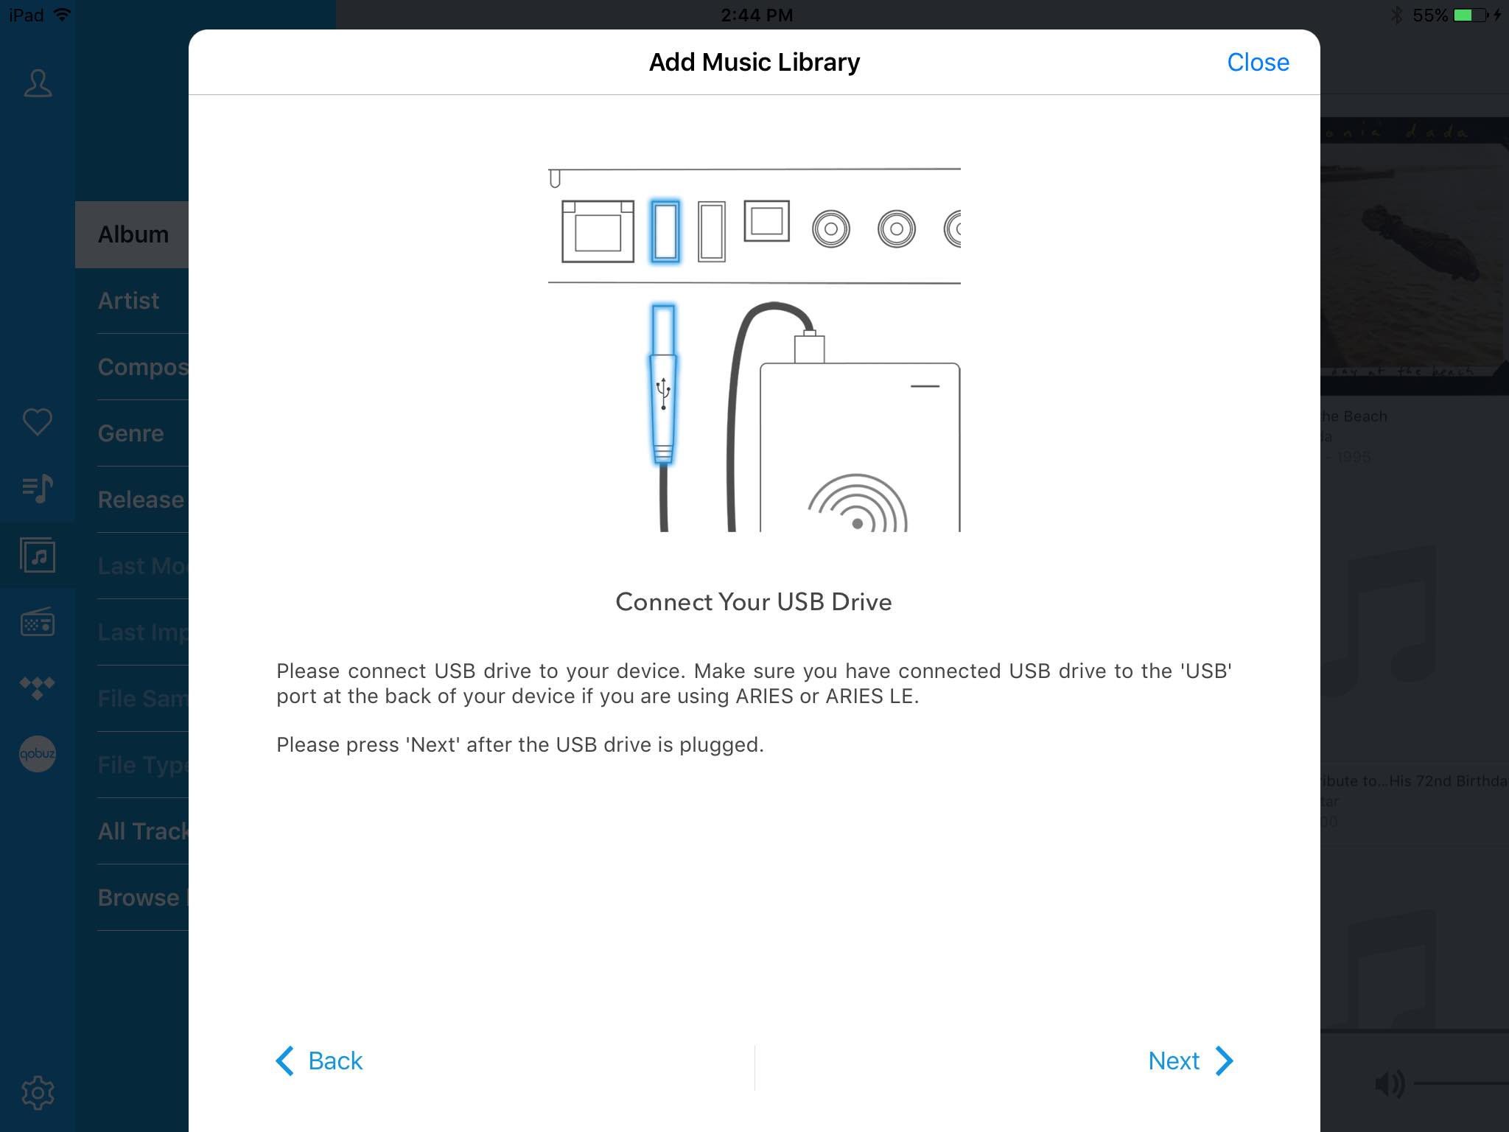Select the Release browse option
1509x1132 pixels.
pos(136,500)
